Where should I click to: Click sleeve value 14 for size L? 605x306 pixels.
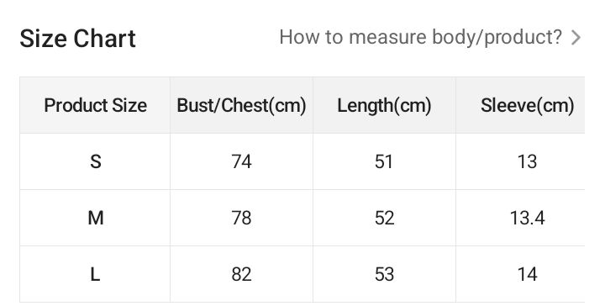click(527, 274)
